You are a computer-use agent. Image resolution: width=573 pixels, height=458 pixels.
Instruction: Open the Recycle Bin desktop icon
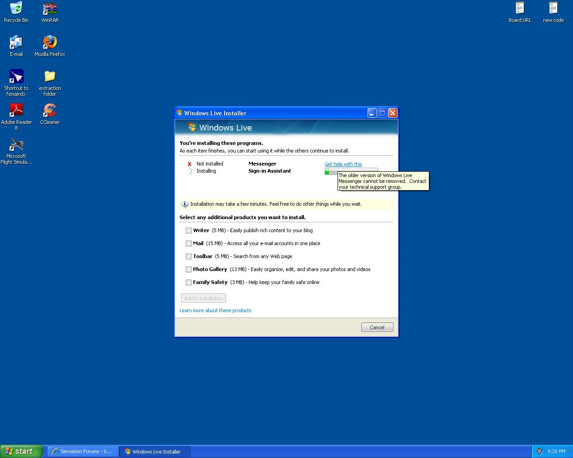coord(16,8)
